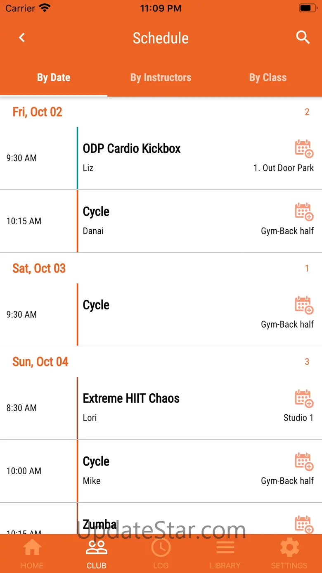Screen dimensions: 322x573
Task: Open the Extreme HIIT Chaos class
Action: (131, 399)
